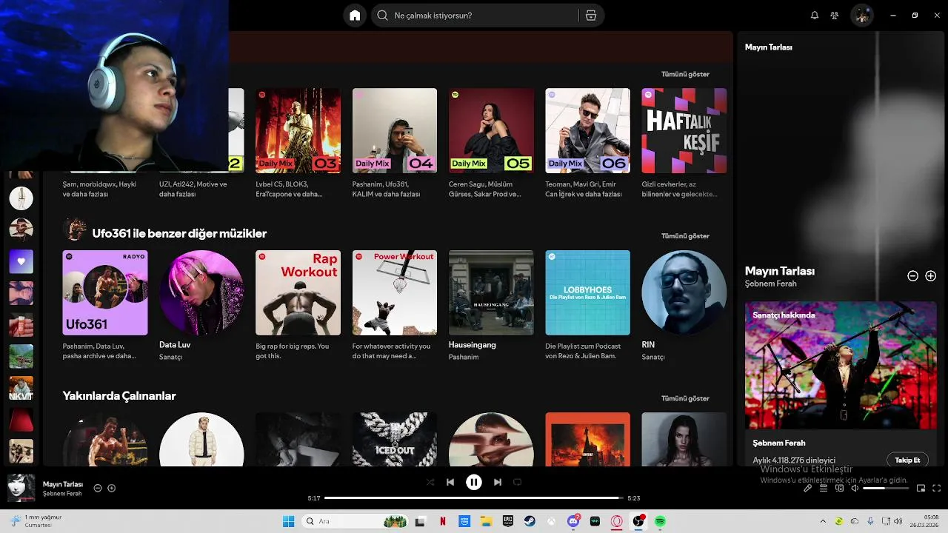Toggle the lyrics microphone icon
The width and height of the screenshot is (948, 533).
coord(808,489)
